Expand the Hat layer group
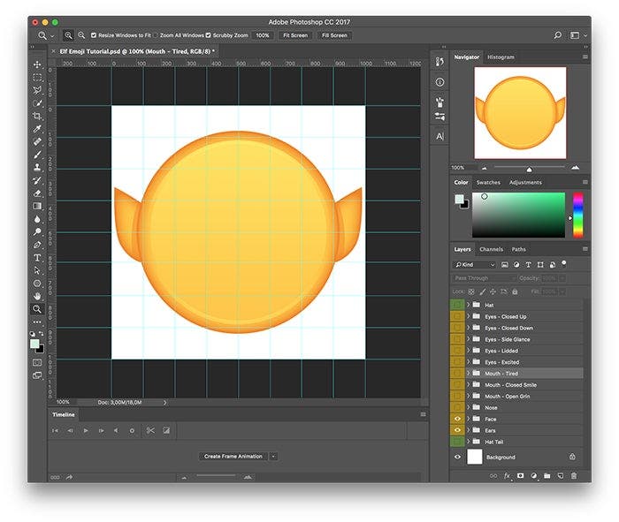Image resolution: width=619 pixels, height=522 pixels. point(468,305)
